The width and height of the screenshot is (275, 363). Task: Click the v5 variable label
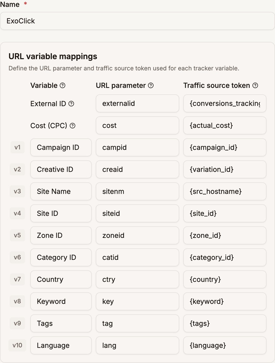coord(17,235)
